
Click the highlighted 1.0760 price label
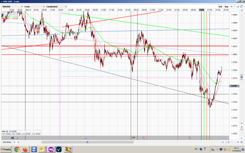point(234,86)
